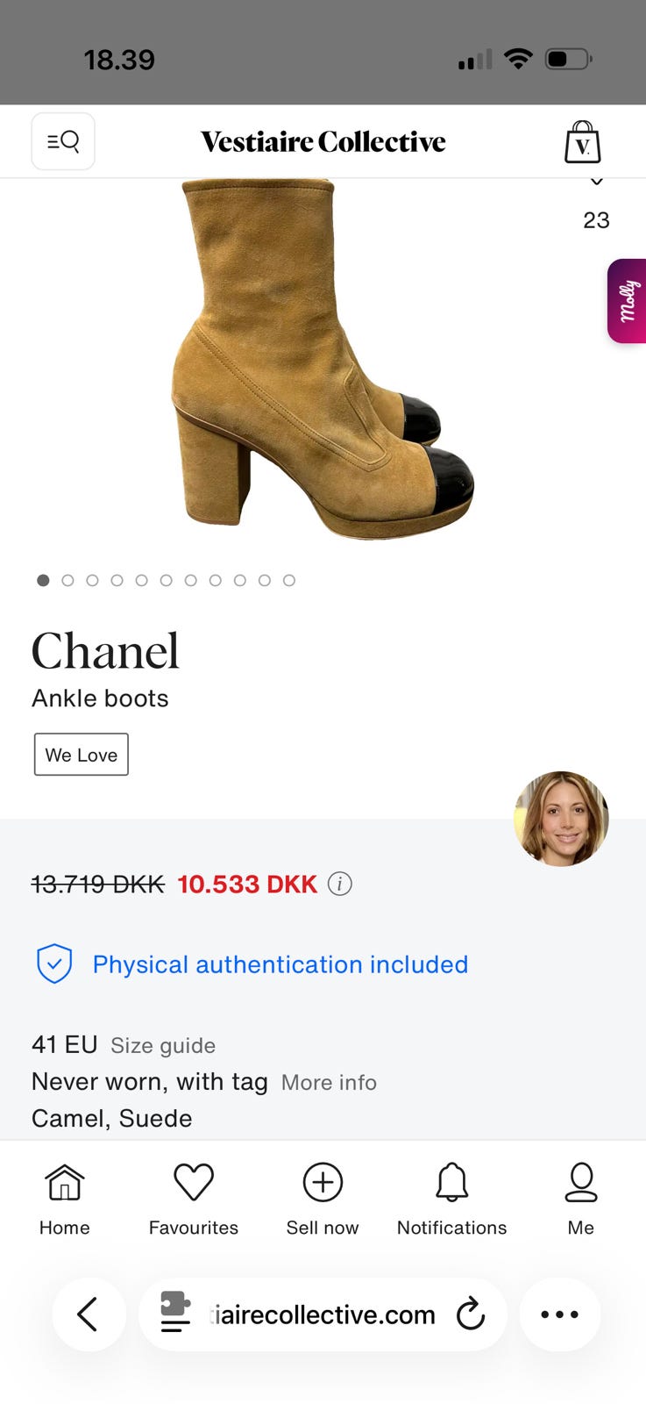
Task: Tap More info about condition
Action: (329, 1082)
